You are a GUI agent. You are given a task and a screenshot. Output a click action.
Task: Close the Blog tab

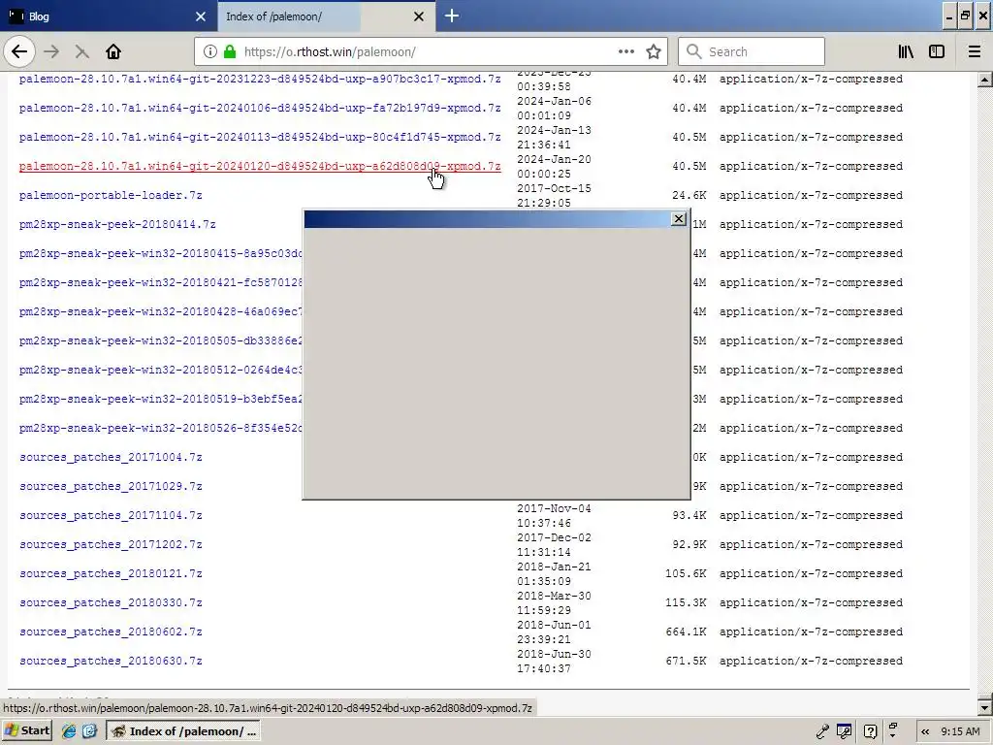click(x=201, y=16)
